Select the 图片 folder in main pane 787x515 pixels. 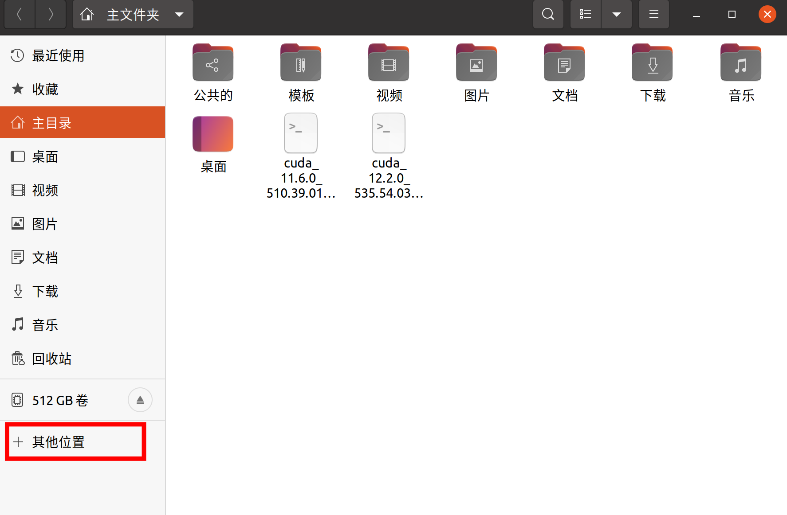point(476,62)
